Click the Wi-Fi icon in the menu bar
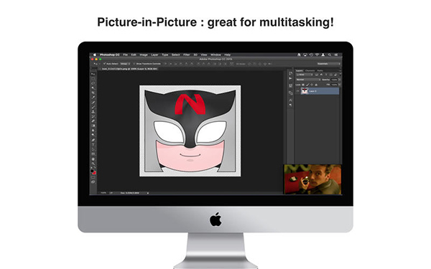 [x=317, y=55]
